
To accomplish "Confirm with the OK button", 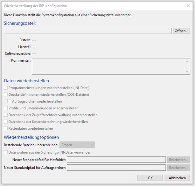I will (150, 178).
